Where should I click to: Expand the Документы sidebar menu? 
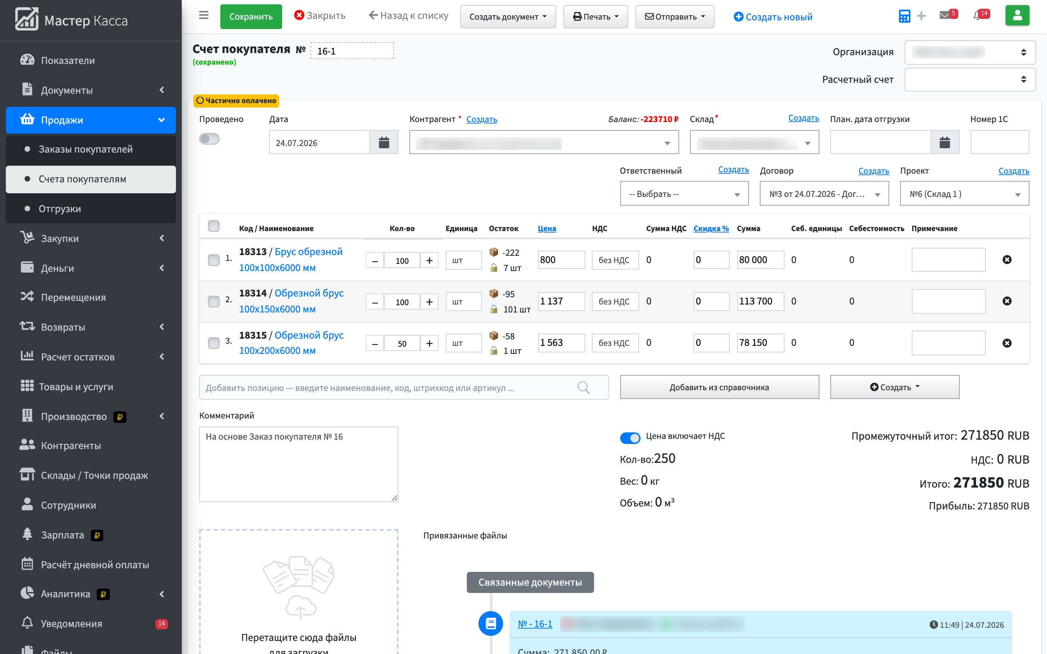click(91, 90)
